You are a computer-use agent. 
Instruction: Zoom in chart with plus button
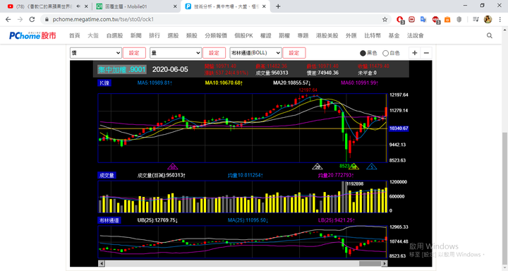pos(414,53)
